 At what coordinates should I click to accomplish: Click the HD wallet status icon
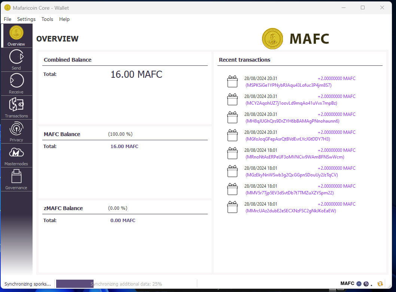coord(359,283)
